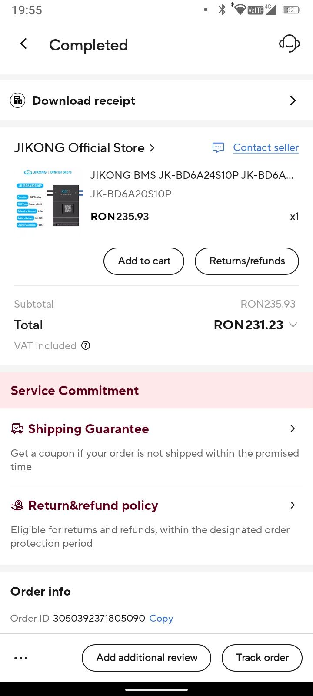This screenshot has height=696, width=313.
Task: Tap the VAT included help icon
Action: point(86,346)
